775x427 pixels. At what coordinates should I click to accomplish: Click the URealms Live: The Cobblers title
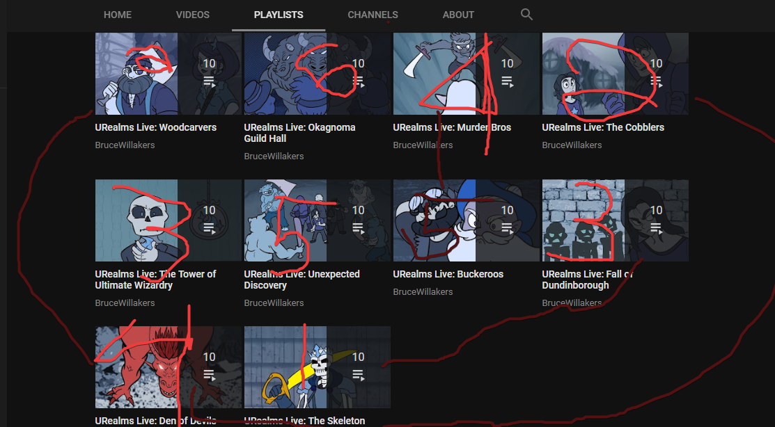click(603, 127)
